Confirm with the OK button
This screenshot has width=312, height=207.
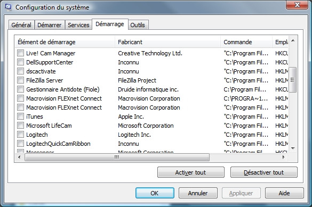tap(155, 193)
